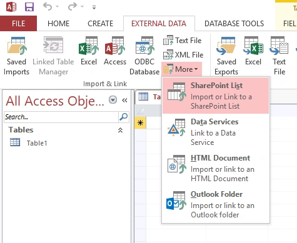The width and height of the screenshot is (297, 243).
Task: Switch to the DATABASE TOOLS tab
Action: [234, 24]
